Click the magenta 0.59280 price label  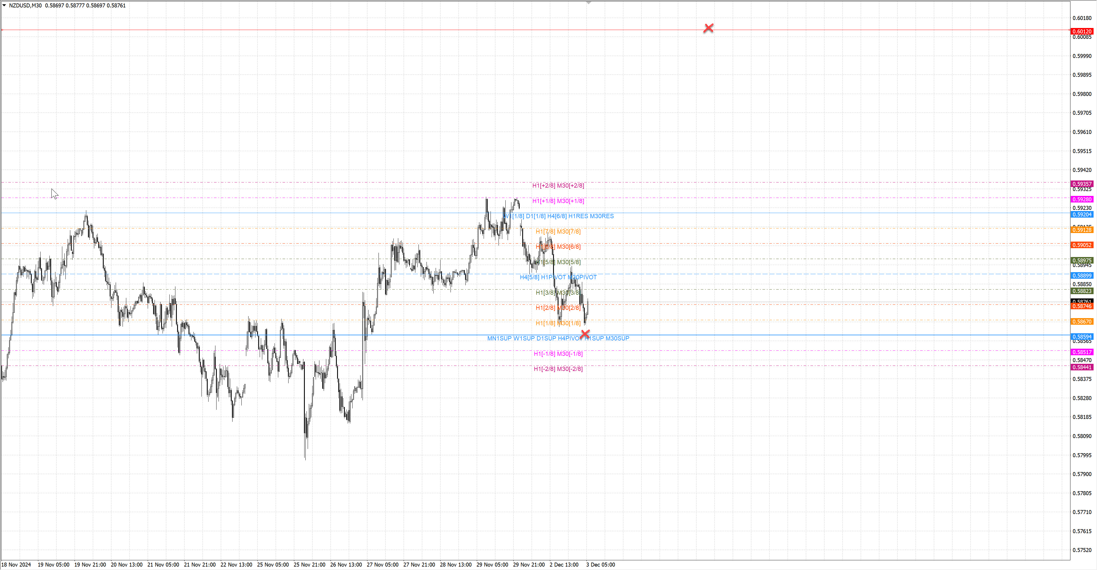pyautogui.click(x=1082, y=199)
